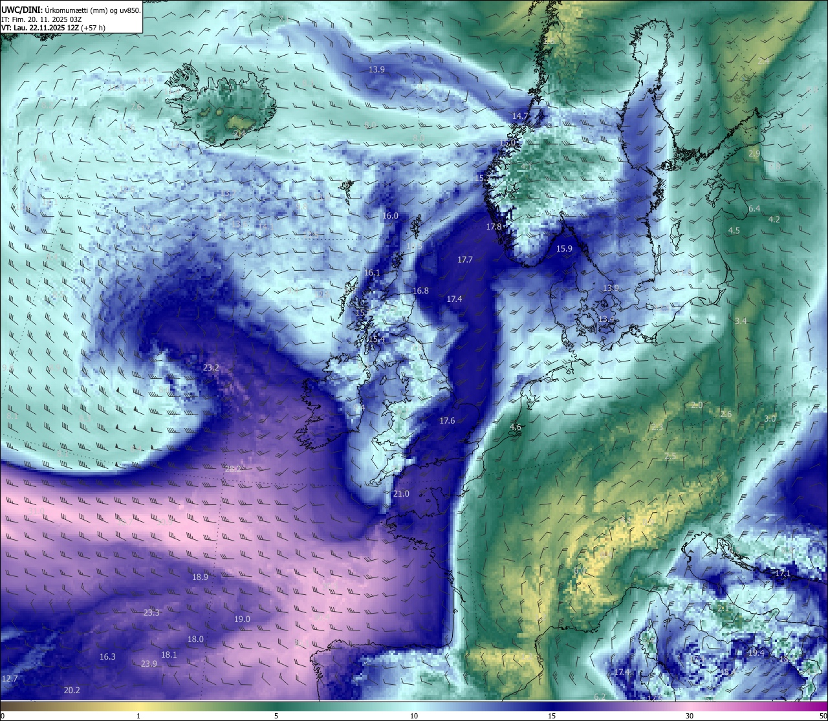Click the 18.1 value over the Atlantic

(x=169, y=655)
